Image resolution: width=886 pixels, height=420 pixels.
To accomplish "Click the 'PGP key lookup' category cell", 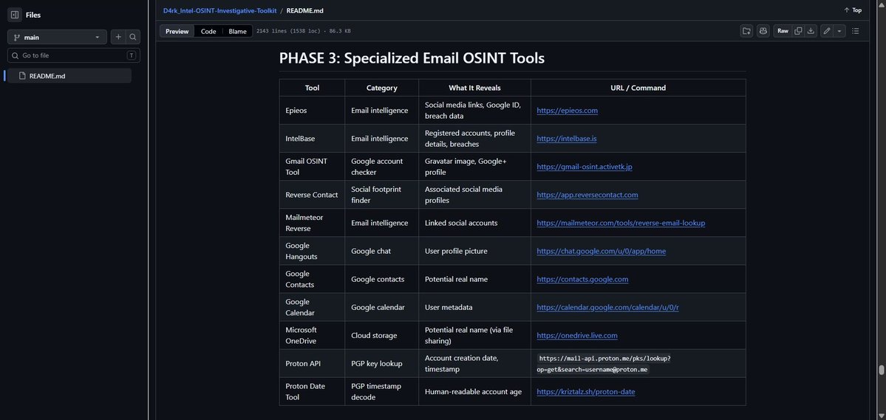I will pyautogui.click(x=381, y=364).
